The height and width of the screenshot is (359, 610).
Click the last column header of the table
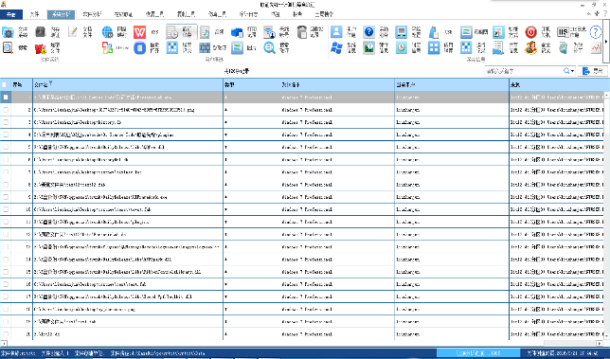(559, 84)
